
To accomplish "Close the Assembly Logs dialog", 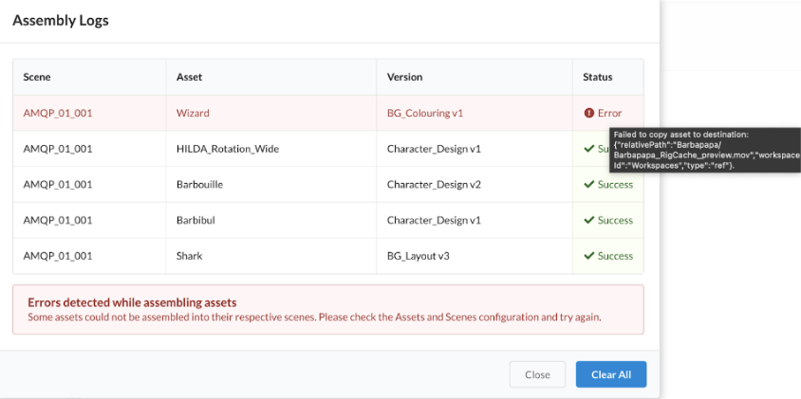I will tap(537, 374).
